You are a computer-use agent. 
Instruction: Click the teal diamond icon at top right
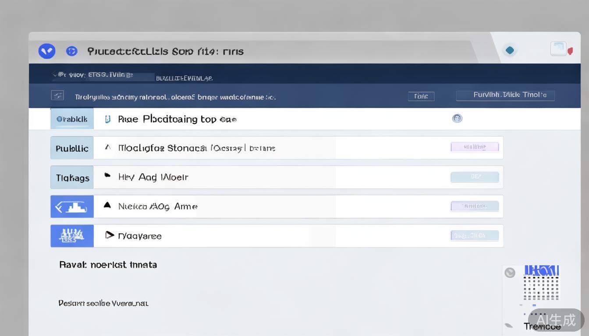510,50
